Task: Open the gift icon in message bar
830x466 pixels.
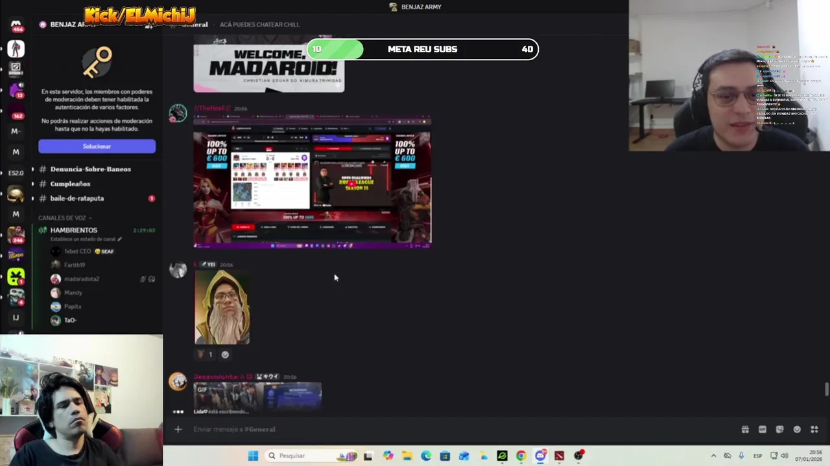Action: (745, 429)
